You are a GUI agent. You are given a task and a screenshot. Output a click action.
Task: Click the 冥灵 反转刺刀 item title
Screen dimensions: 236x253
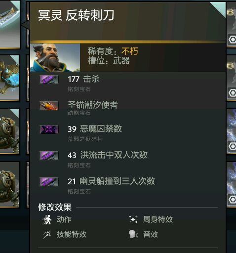[76, 15]
